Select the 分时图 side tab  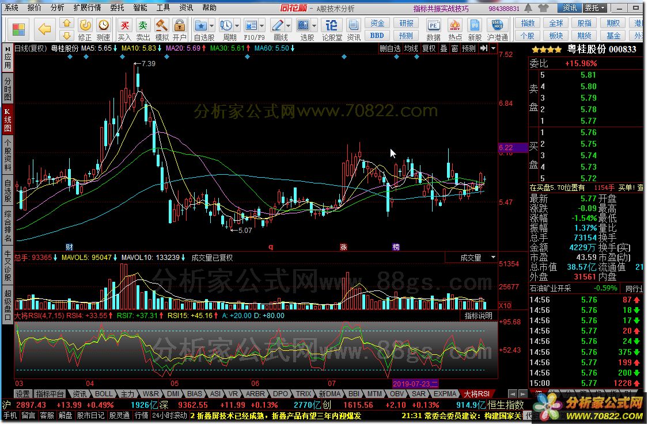[7, 88]
